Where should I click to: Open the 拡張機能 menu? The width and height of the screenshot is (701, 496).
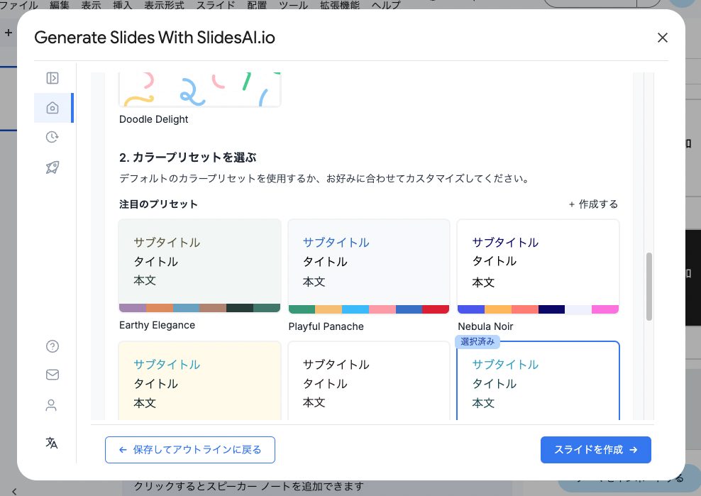click(x=340, y=5)
